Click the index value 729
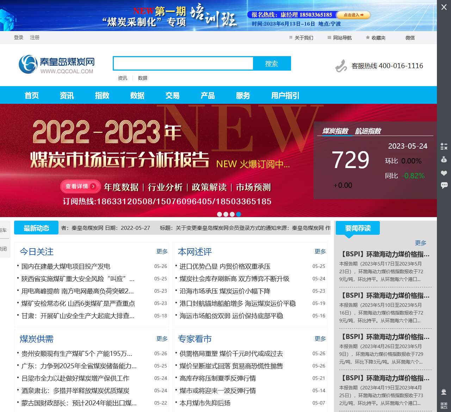This screenshot has width=451, height=412. 351,160
